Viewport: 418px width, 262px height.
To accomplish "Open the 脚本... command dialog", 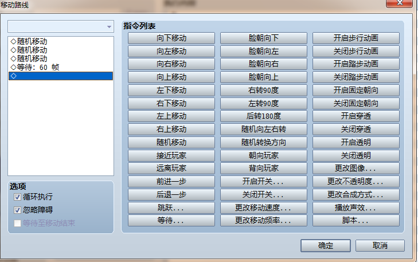I will pyautogui.click(x=356, y=221).
